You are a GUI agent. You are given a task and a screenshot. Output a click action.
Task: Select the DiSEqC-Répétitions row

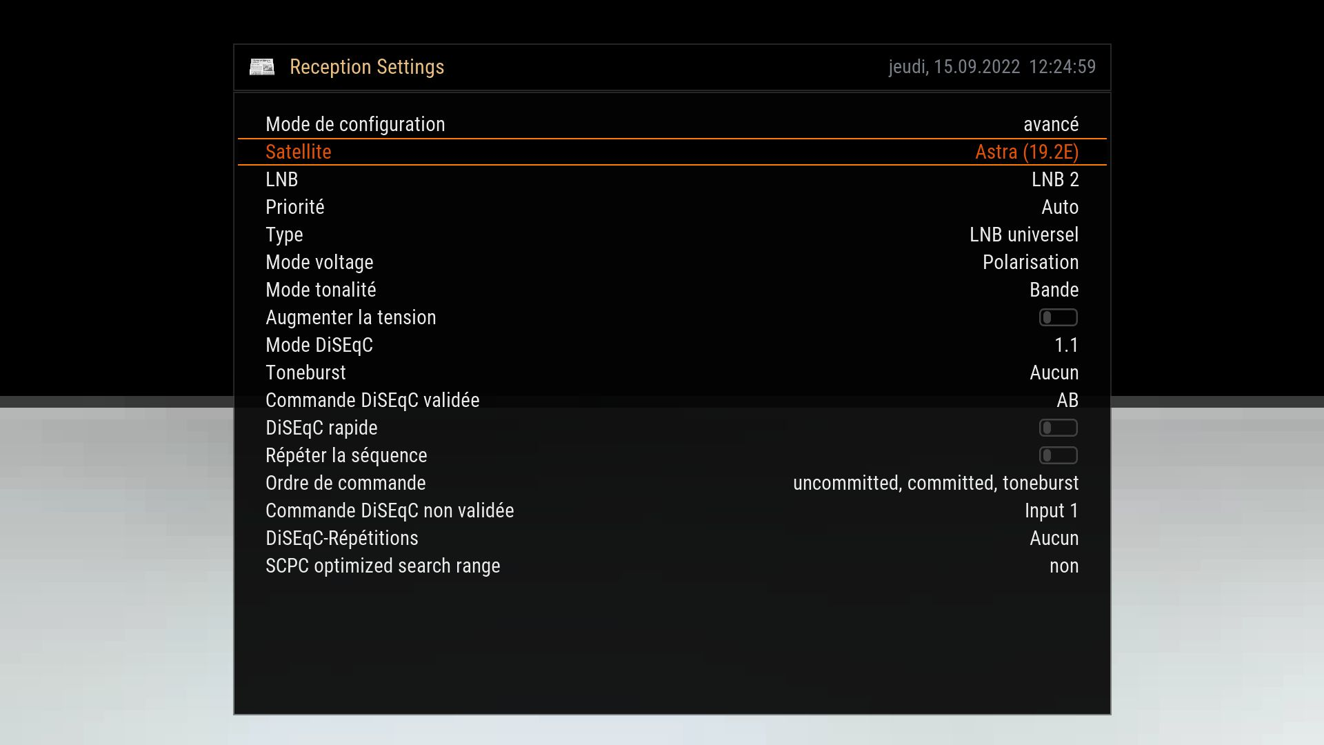tap(672, 538)
